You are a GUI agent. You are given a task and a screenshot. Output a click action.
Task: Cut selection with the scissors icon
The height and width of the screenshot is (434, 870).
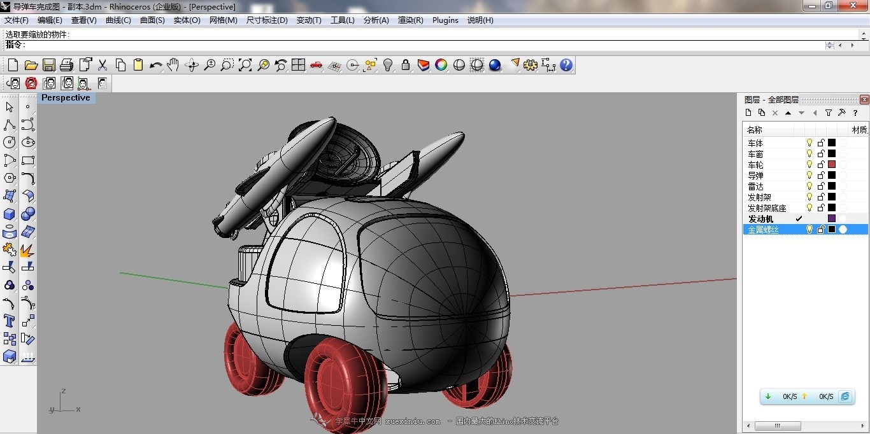tap(103, 65)
